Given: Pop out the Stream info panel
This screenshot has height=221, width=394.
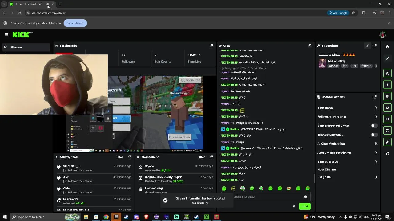Looking at the screenshot, I should [x=375, y=46].
